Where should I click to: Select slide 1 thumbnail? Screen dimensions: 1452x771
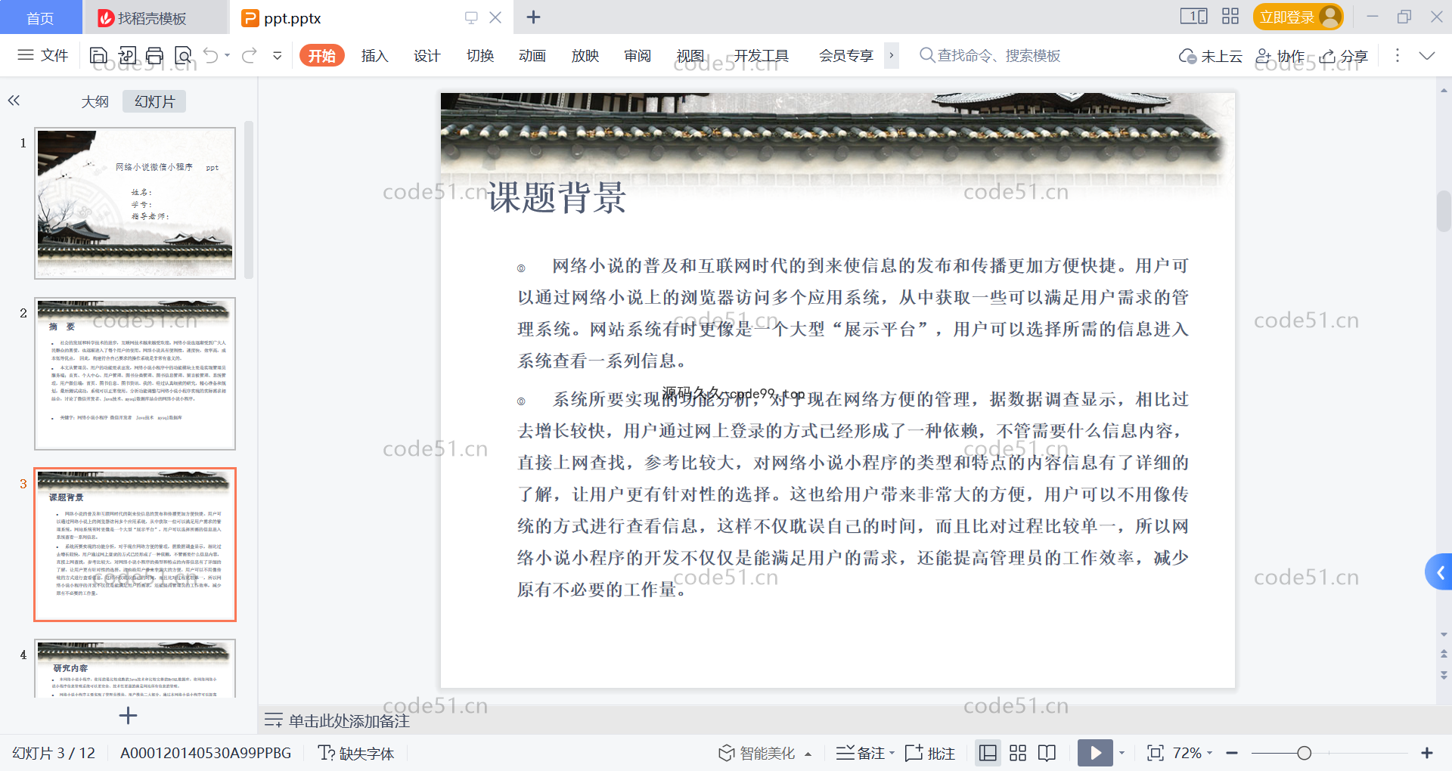pos(135,203)
